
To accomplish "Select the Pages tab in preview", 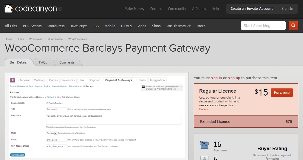I will pyautogui.click(x=53, y=80).
